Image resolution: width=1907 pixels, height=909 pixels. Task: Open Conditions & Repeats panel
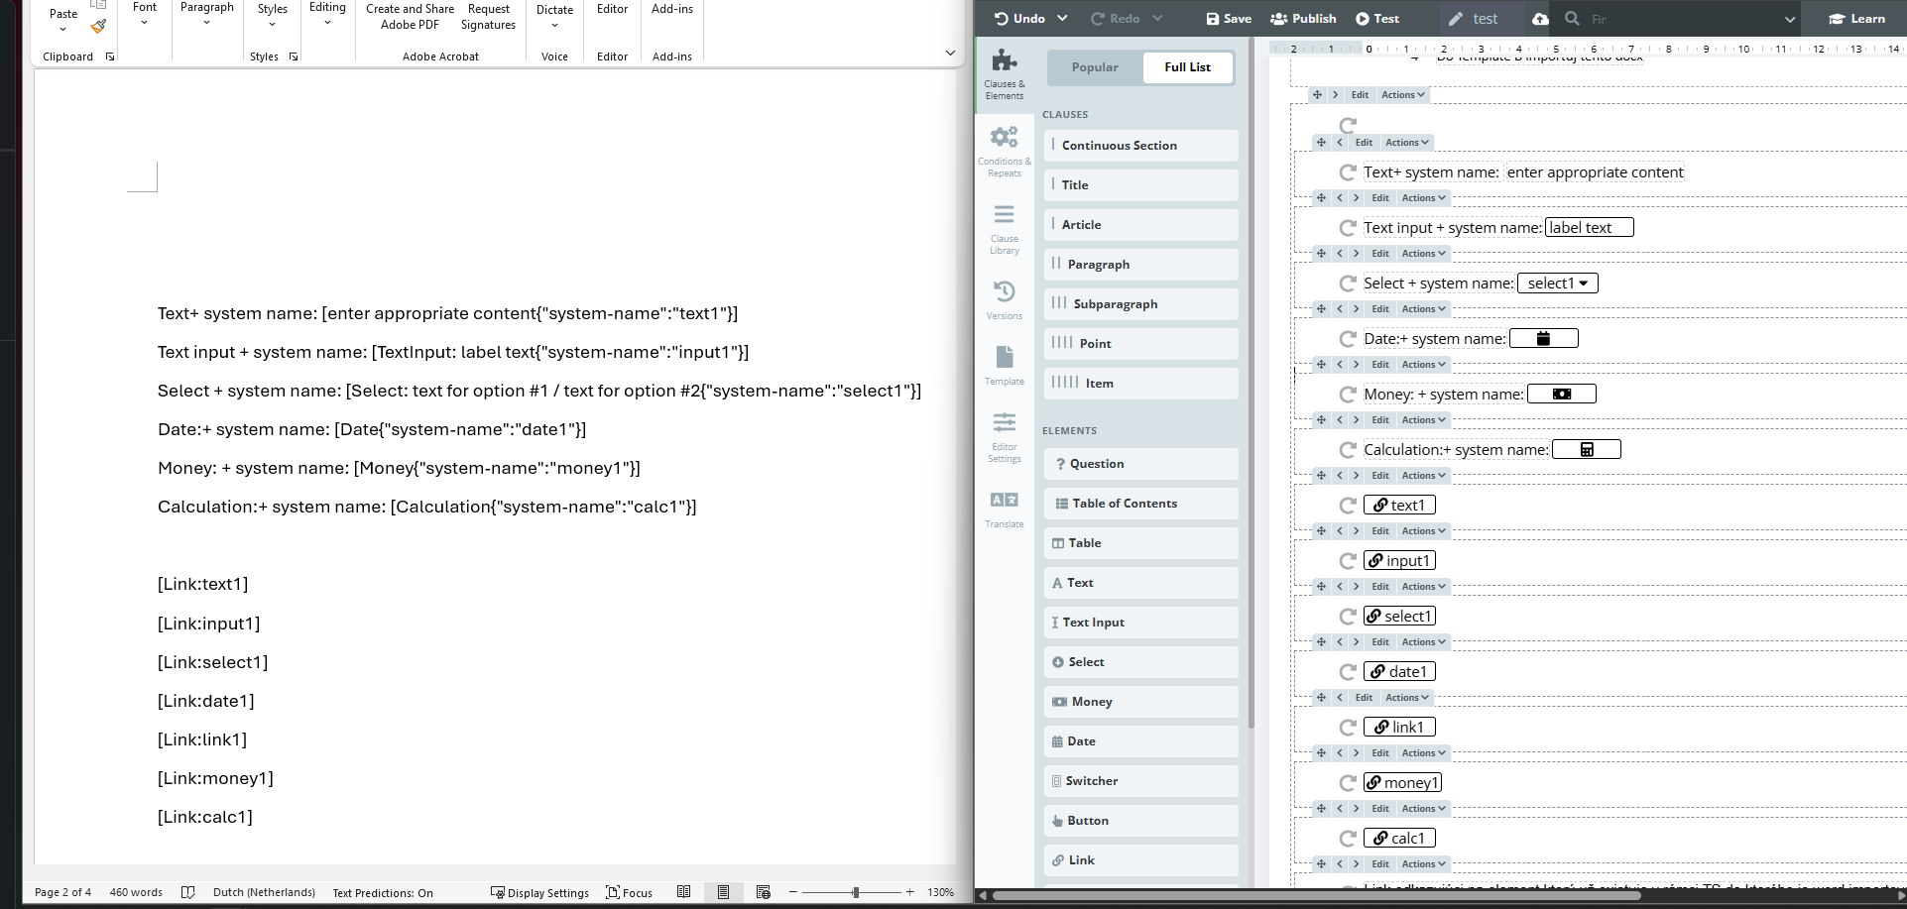[1004, 151]
